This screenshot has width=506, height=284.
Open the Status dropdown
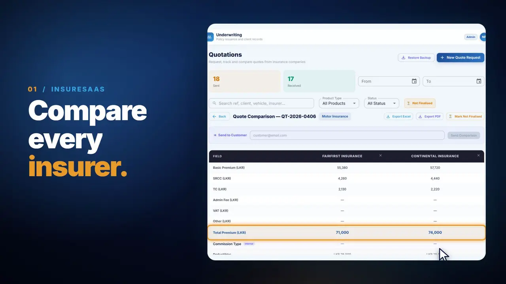click(x=381, y=103)
